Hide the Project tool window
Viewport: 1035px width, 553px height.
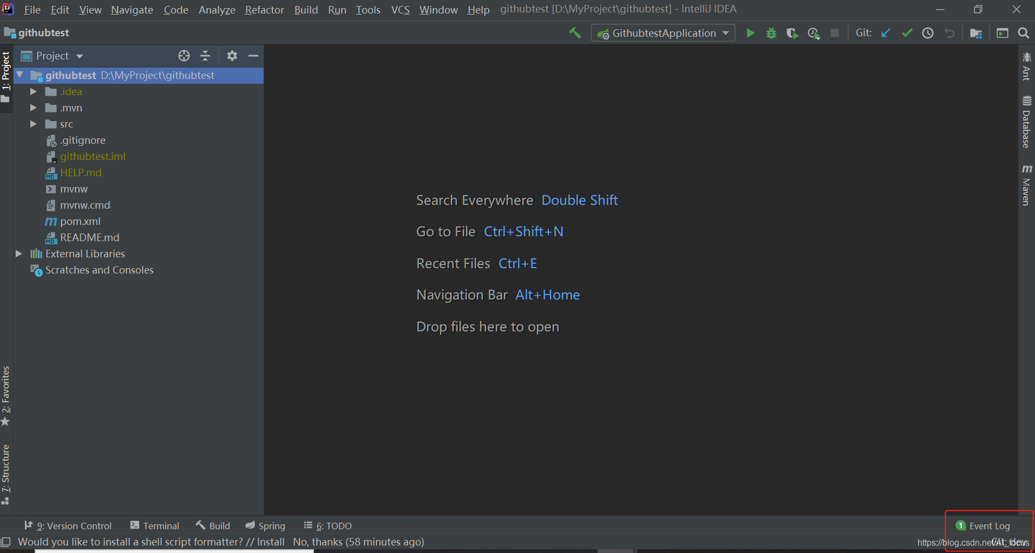[253, 56]
